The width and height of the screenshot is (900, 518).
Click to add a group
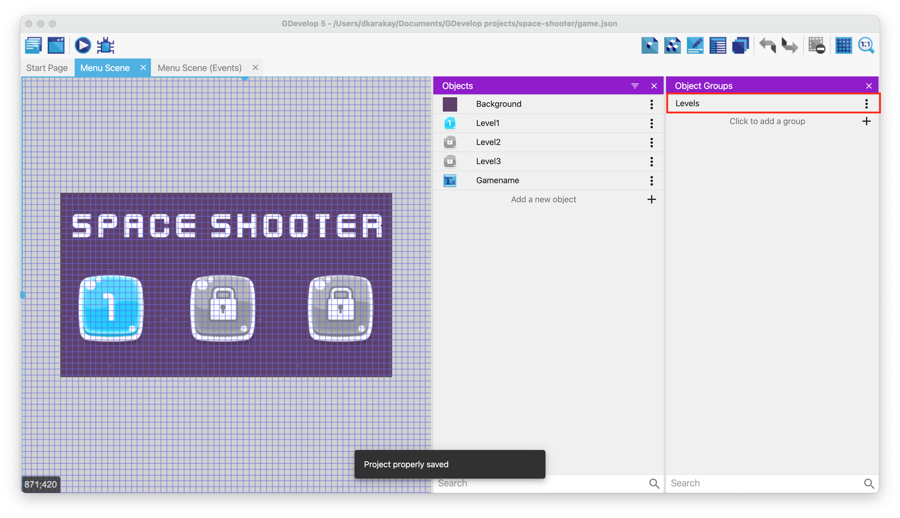tap(767, 121)
